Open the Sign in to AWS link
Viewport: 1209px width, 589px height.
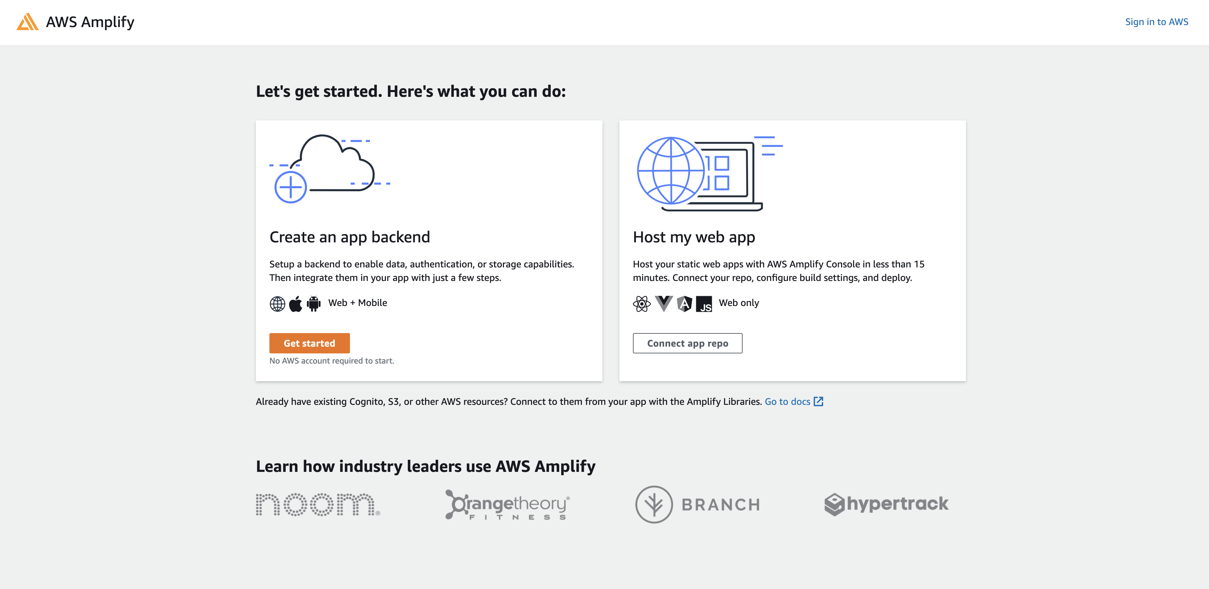point(1157,22)
